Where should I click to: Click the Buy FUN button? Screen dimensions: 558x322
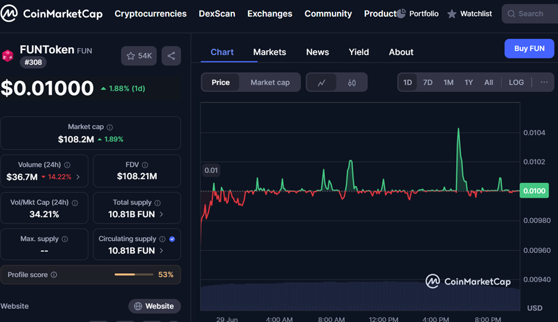pos(529,48)
